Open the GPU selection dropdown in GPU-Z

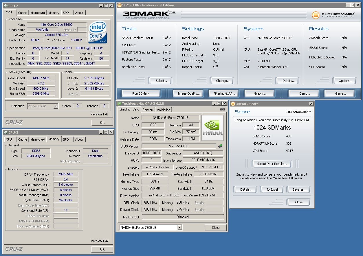click(180, 228)
